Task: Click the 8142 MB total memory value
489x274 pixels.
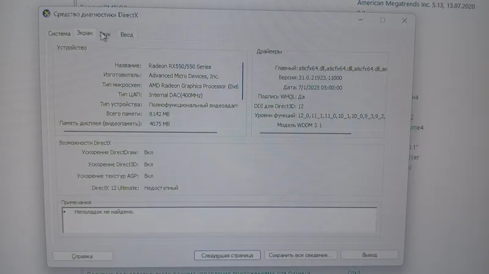Action: (160, 114)
